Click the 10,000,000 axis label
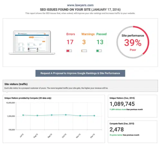Screen dimensions: 161x146 [11, 103]
